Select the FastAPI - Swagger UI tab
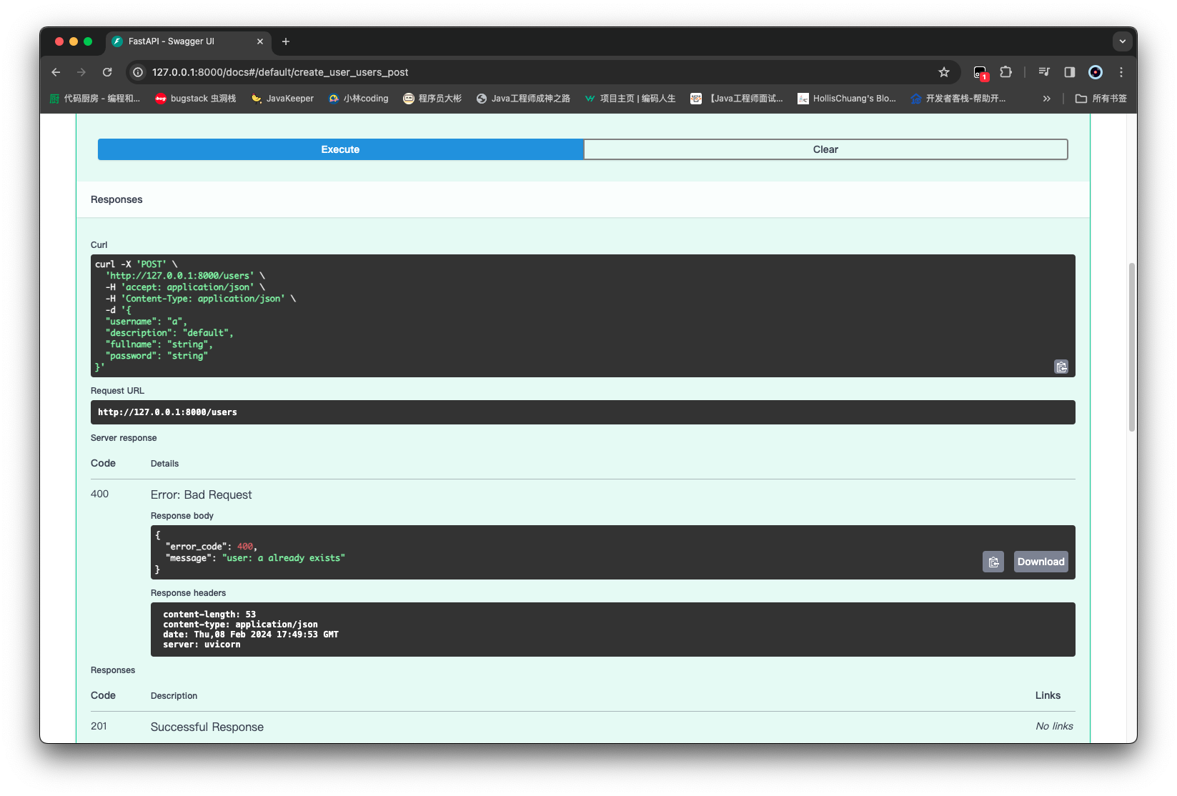Image resolution: width=1177 pixels, height=796 pixels. 189,41
